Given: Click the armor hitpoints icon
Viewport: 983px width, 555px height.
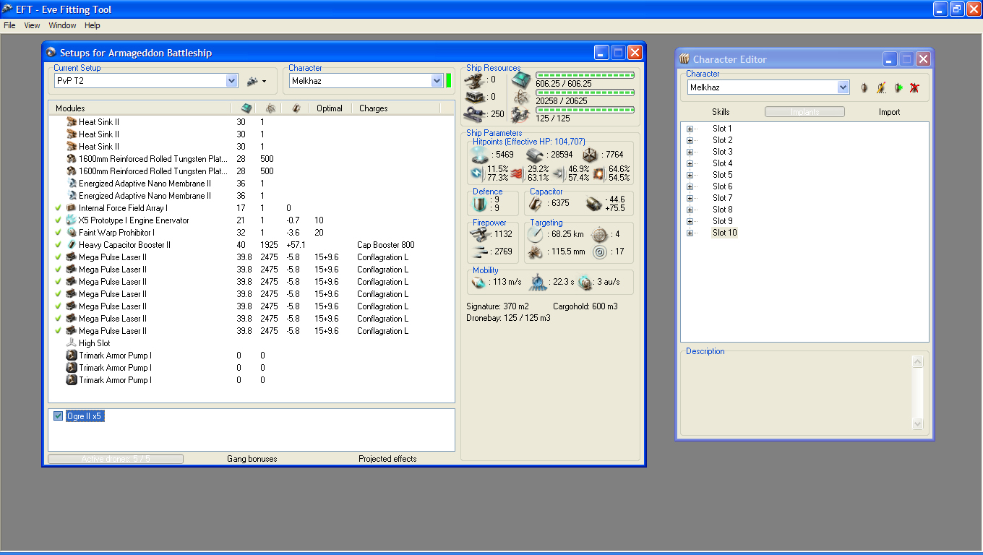Looking at the screenshot, I should coord(535,155).
